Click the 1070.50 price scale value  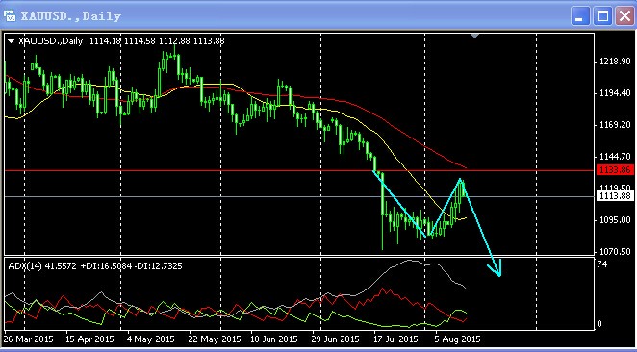615,252
